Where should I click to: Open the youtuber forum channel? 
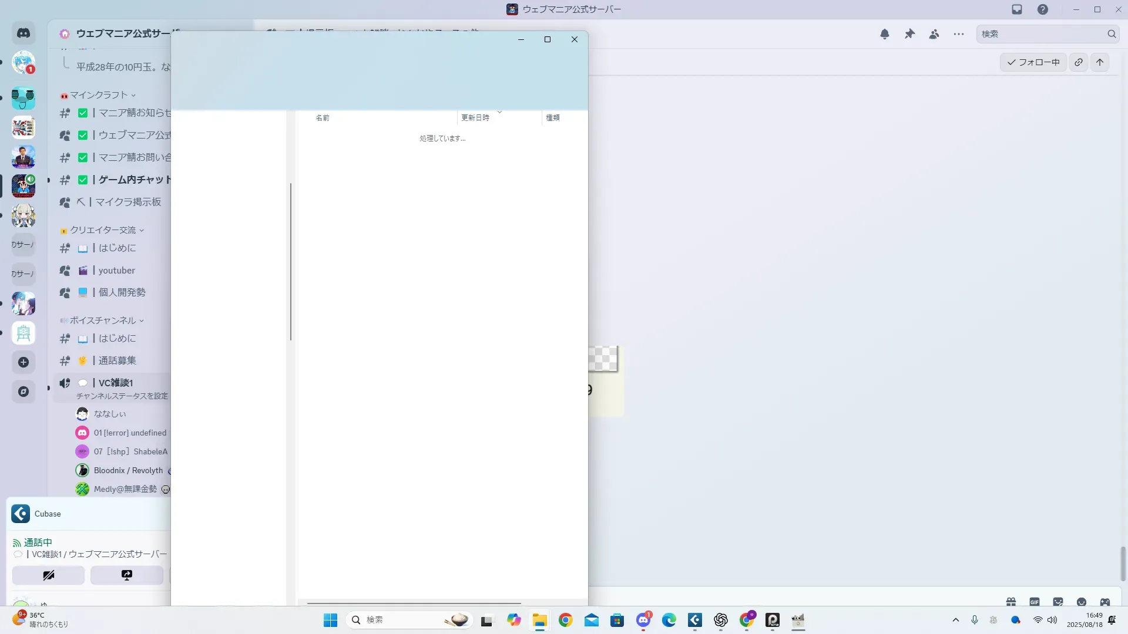click(x=116, y=271)
